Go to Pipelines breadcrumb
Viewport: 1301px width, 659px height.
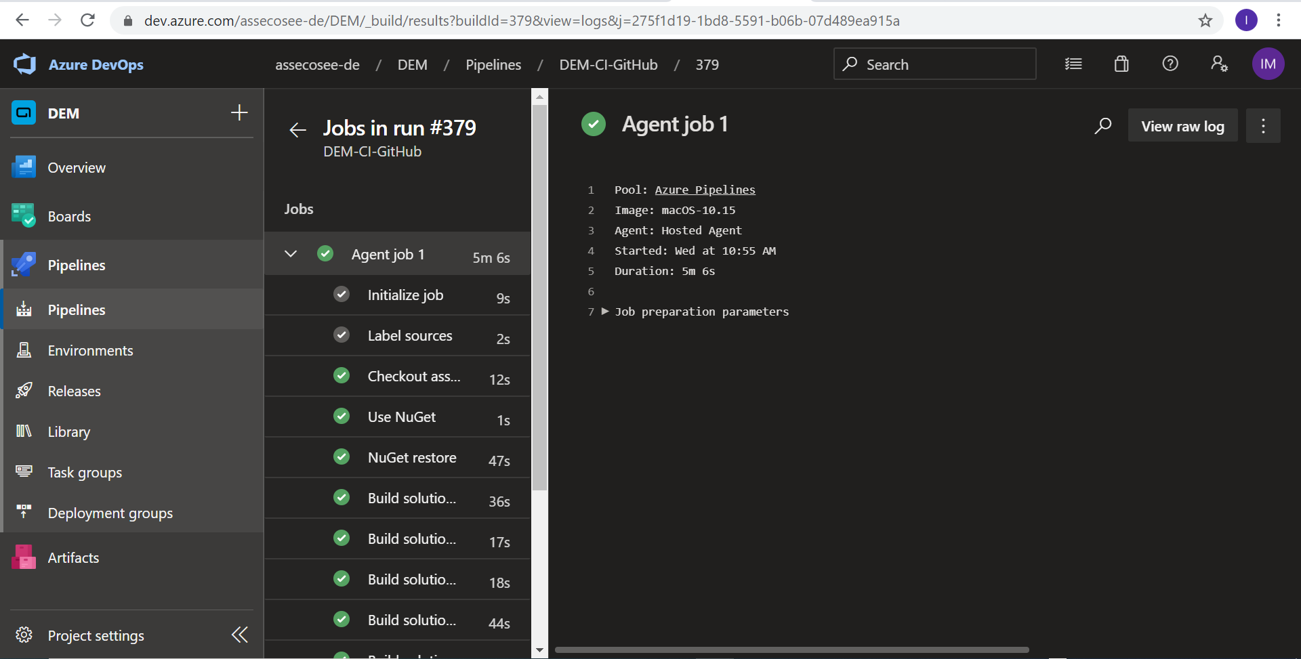(493, 64)
